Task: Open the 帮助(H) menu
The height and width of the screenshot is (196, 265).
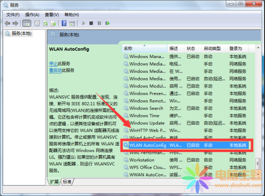Action: tap(72, 15)
